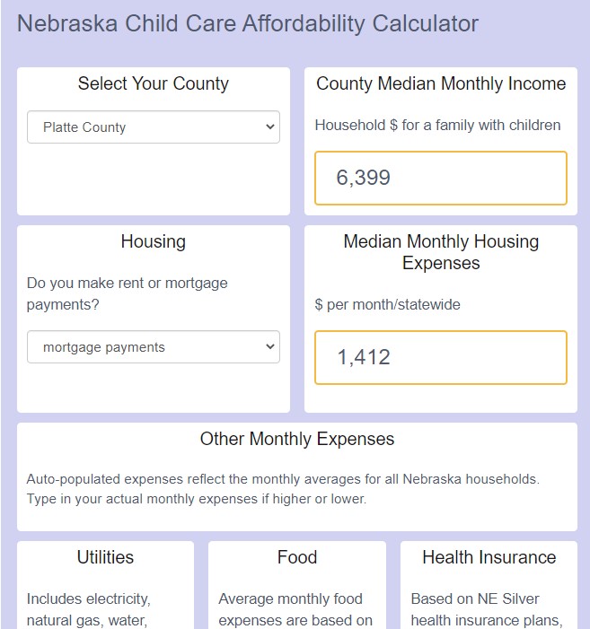Click the mortgage payments dropdown chevron
The width and height of the screenshot is (590, 629).
pos(270,347)
